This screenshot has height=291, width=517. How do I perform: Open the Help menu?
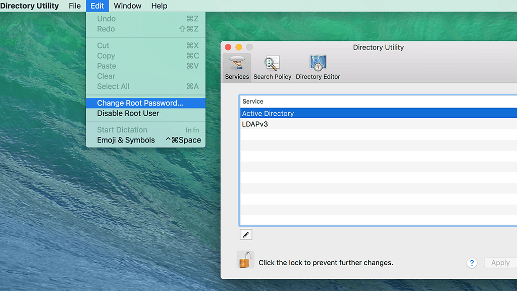pos(159,6)
